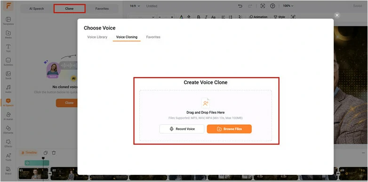
Task: Close the Choose Voice dialog
Action: 337,15
